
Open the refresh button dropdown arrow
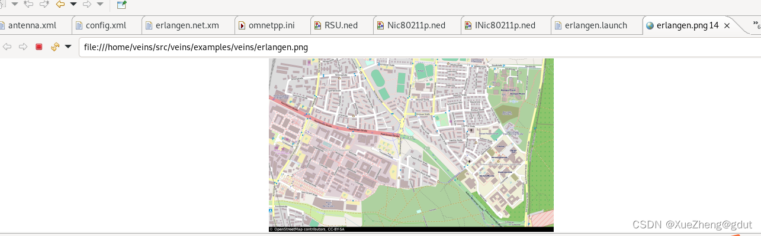[x=68, y=47]
